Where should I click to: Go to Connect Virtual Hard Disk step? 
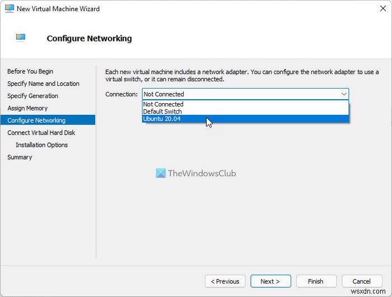click(x=41, y=133)
